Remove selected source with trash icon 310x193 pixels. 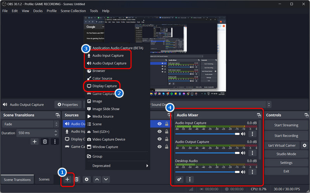coord(76,179)
